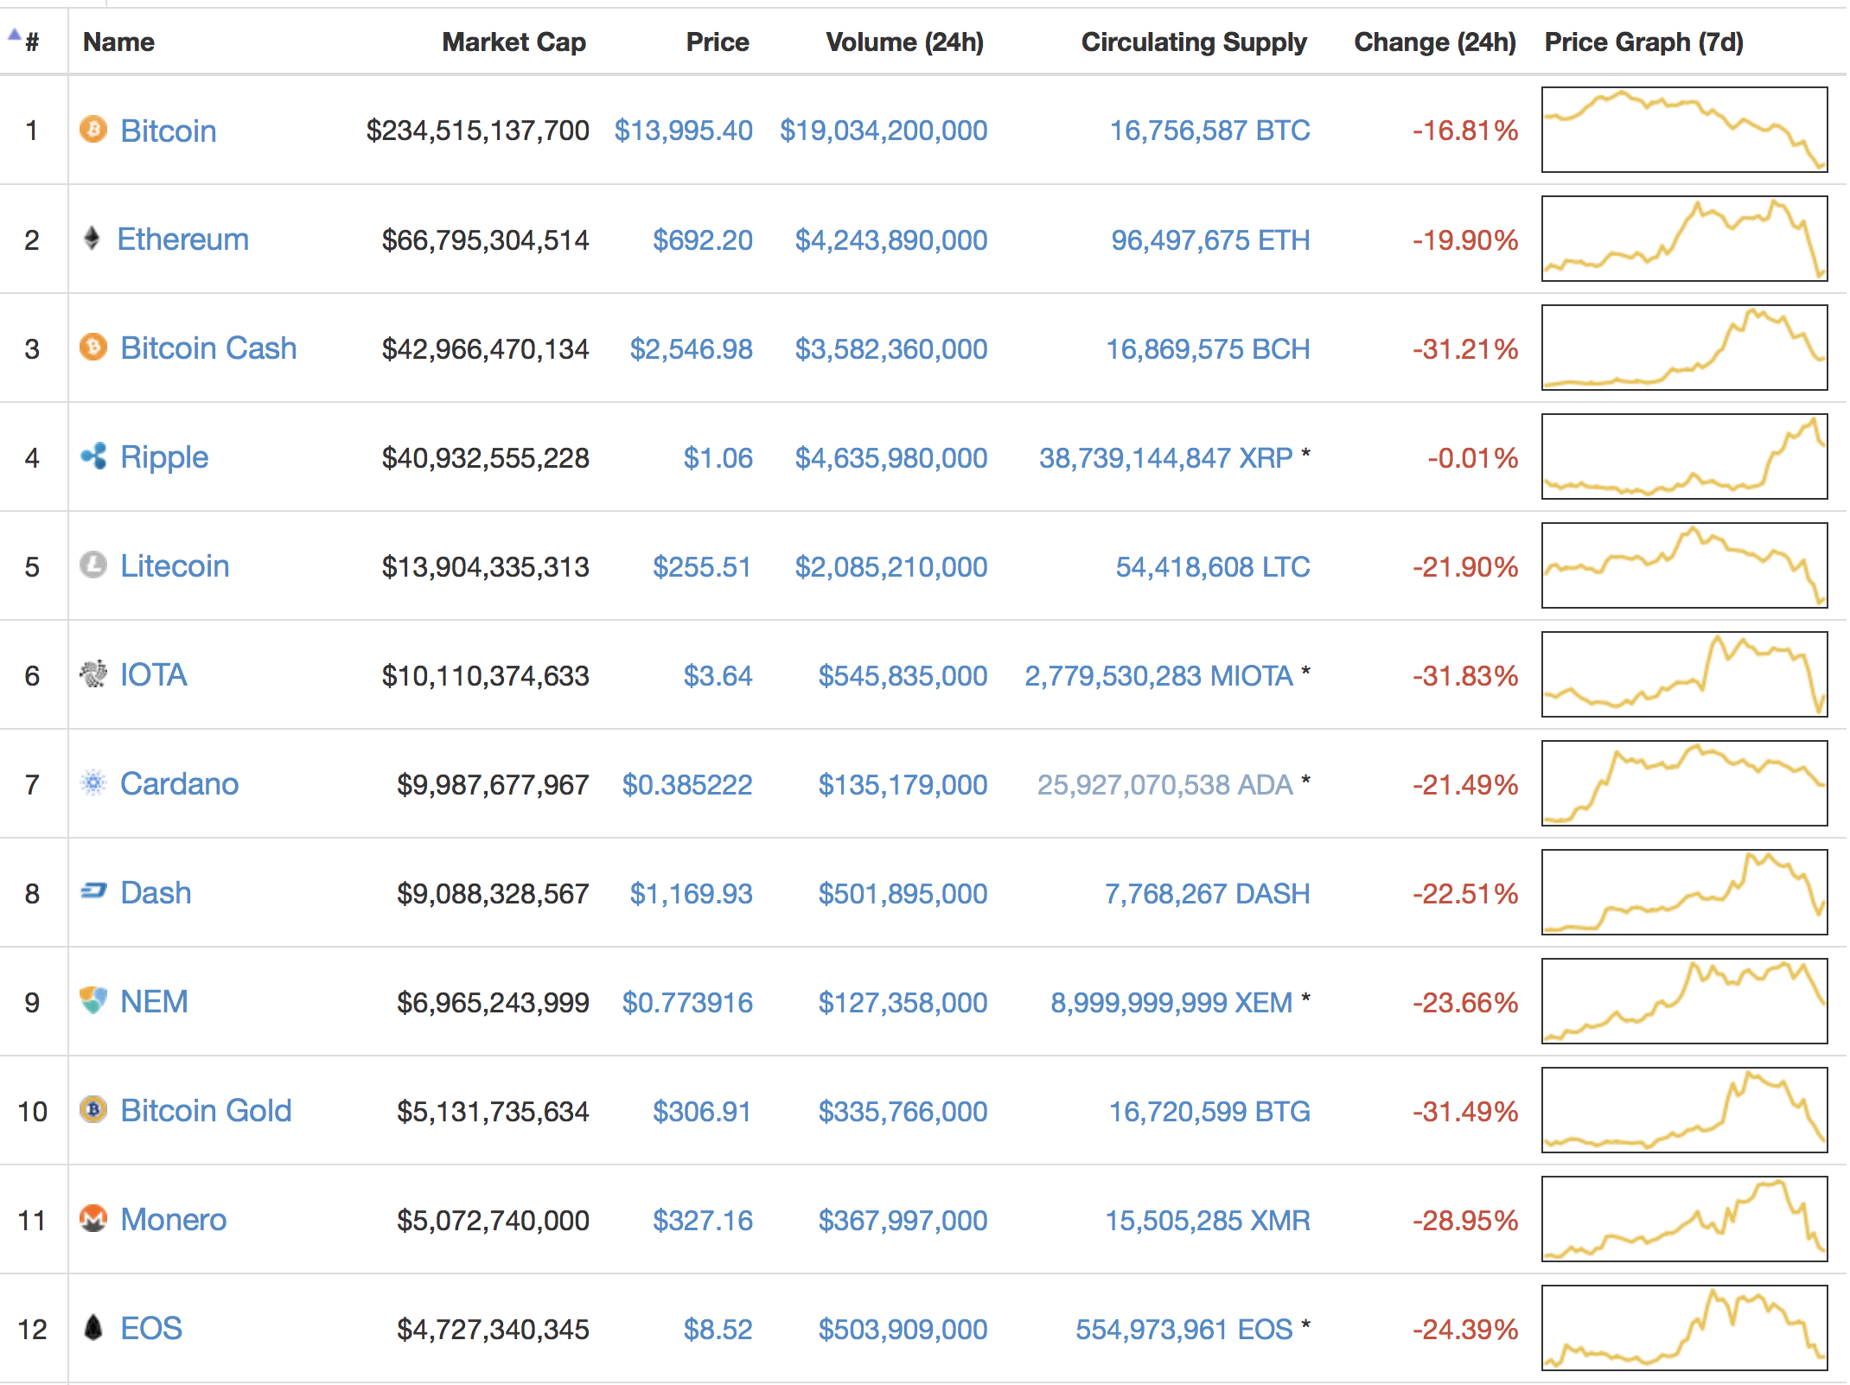
Task: Open Ethereum's 7-day price graph
Action: click(x=1684, y=239)
